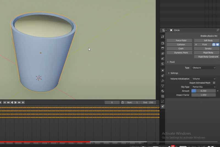Open the properties editor type dropdown

click(164, 30)
